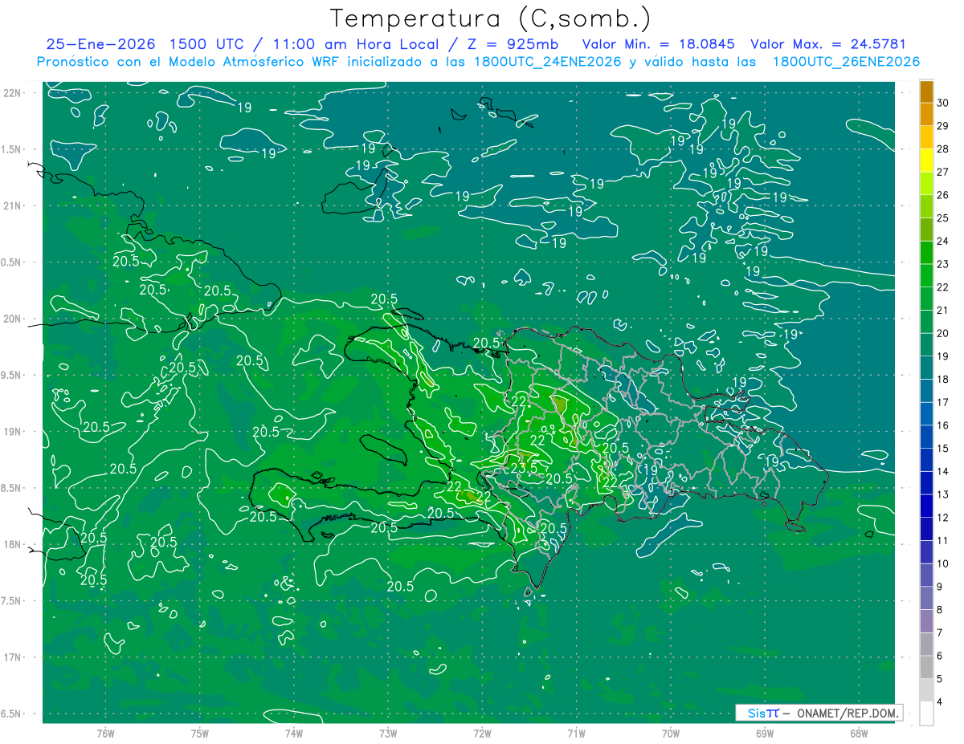Click the '1800UTC_24ENE2026' initialization time

546,62
